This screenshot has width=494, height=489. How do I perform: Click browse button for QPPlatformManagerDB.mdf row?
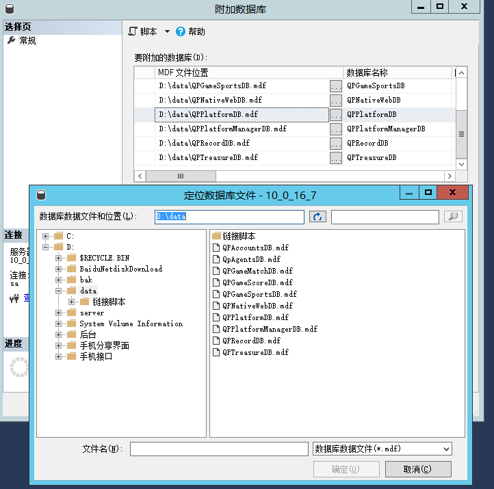pyautogui.click(x=336, y=129)
